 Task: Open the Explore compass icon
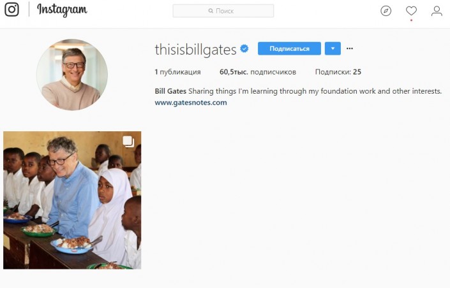point(386,11)
